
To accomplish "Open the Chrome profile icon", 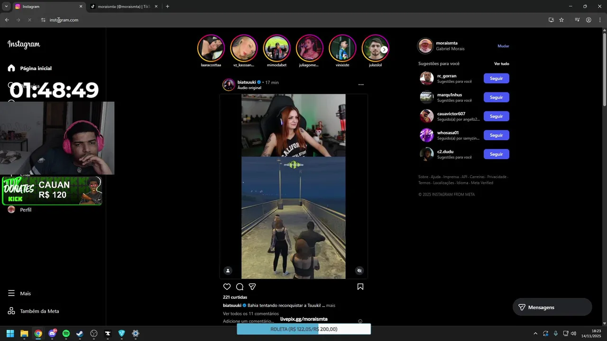I will pyautogui.click(x=589, y=20).
